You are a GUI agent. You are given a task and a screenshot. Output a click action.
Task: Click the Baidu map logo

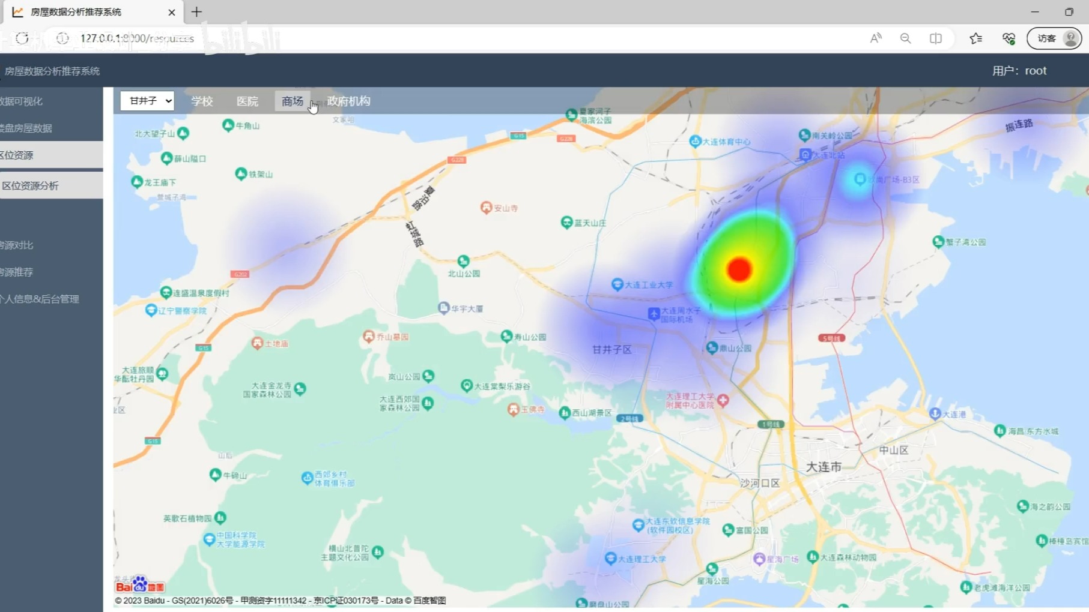point(140,584)
